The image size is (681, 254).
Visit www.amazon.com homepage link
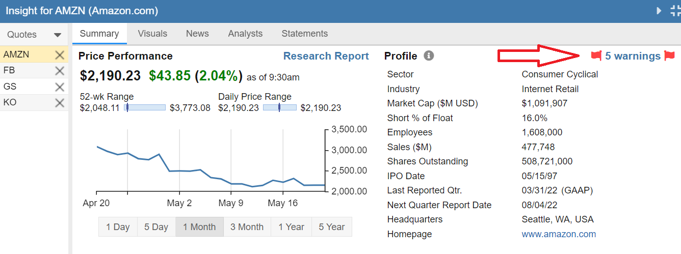[559, 234]
